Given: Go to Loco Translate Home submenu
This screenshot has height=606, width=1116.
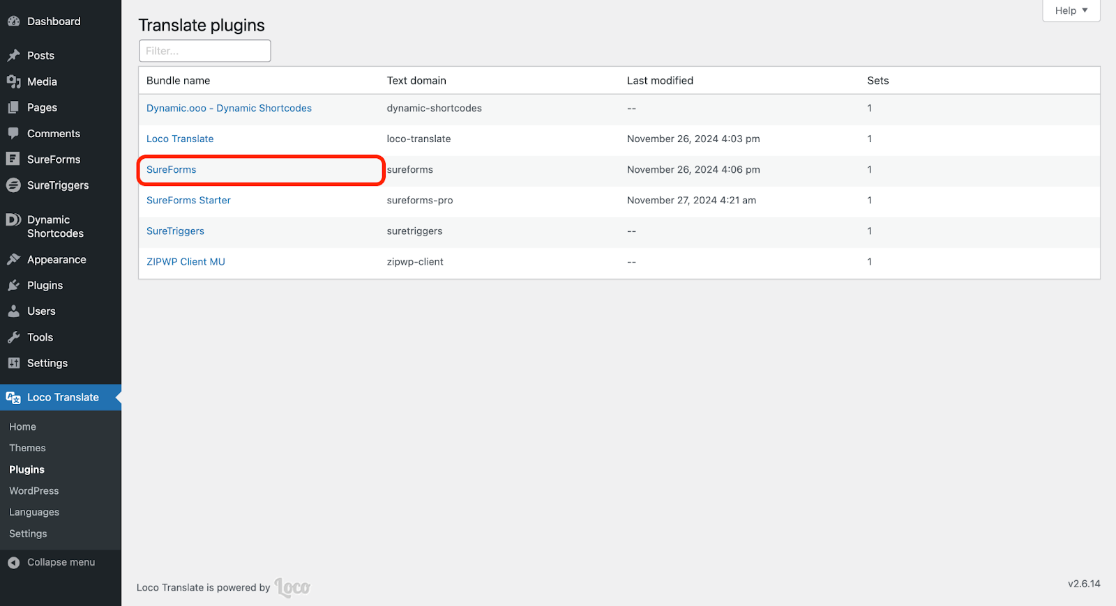Looking at the screenshot, I should [x=22, y=427].
